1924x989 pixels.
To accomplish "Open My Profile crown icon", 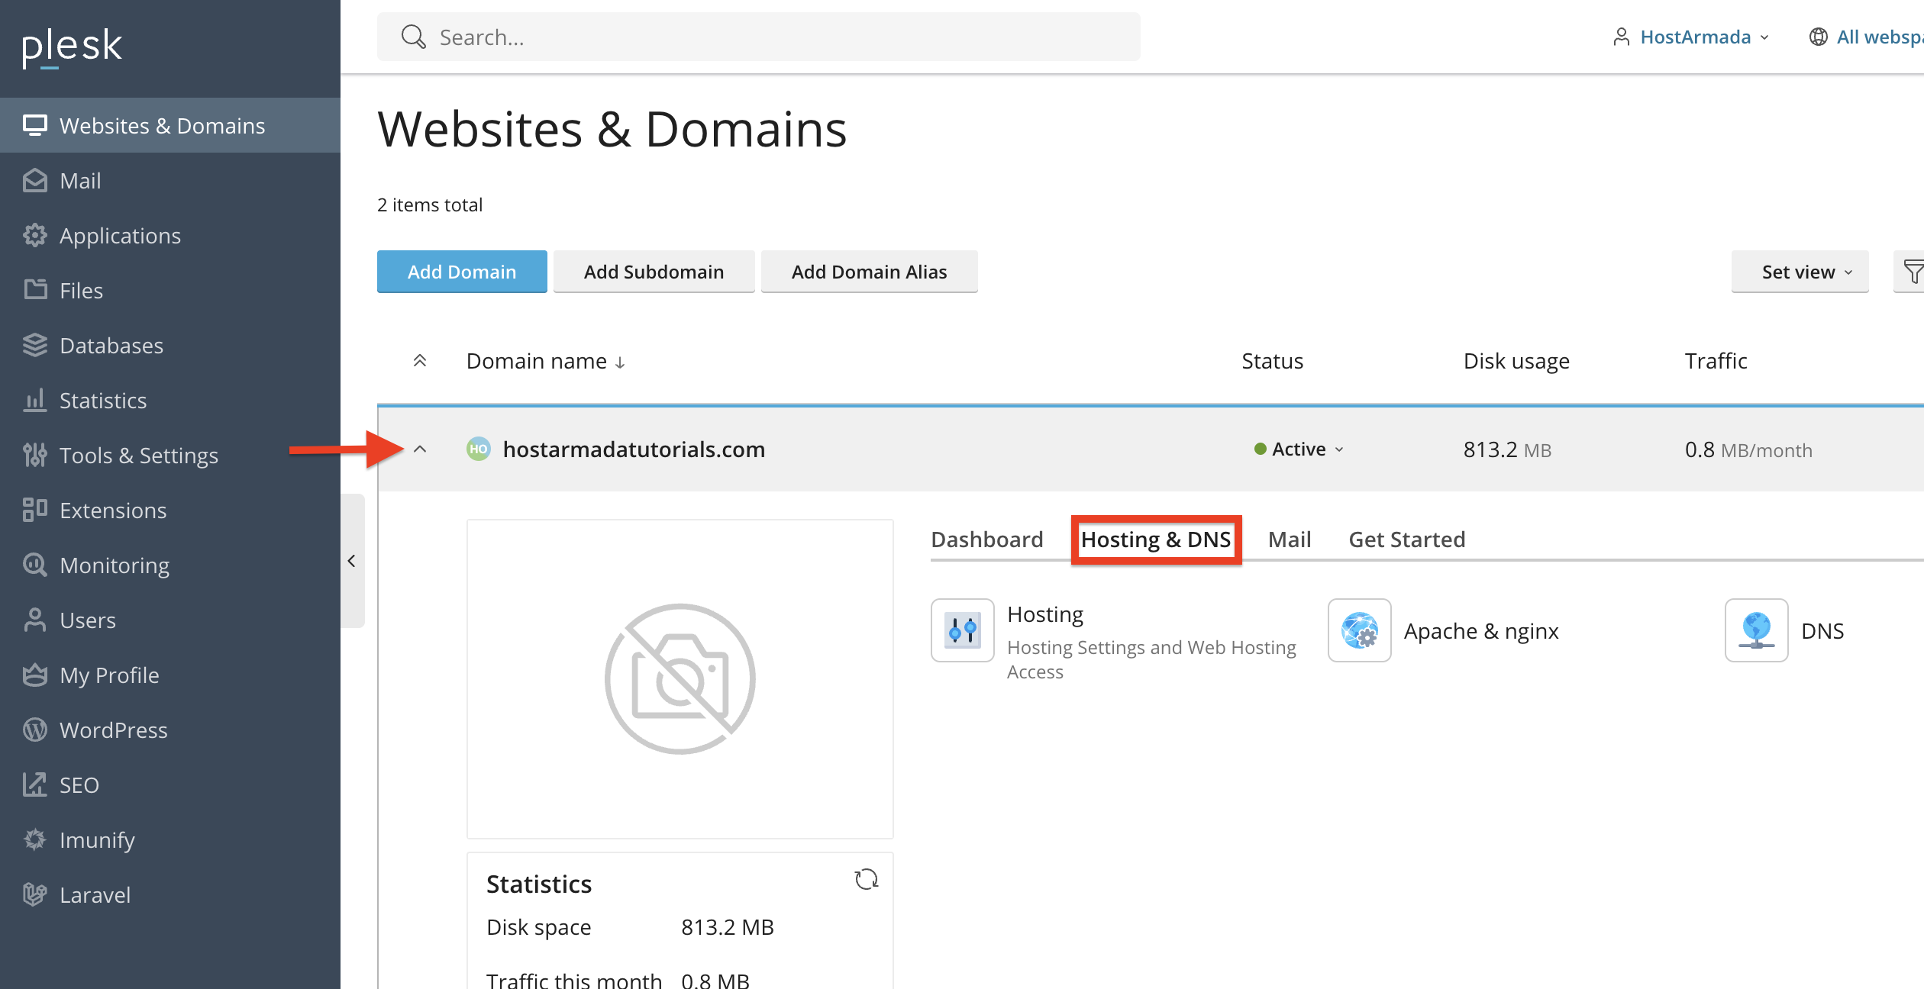I will click(x=35, y=675).
